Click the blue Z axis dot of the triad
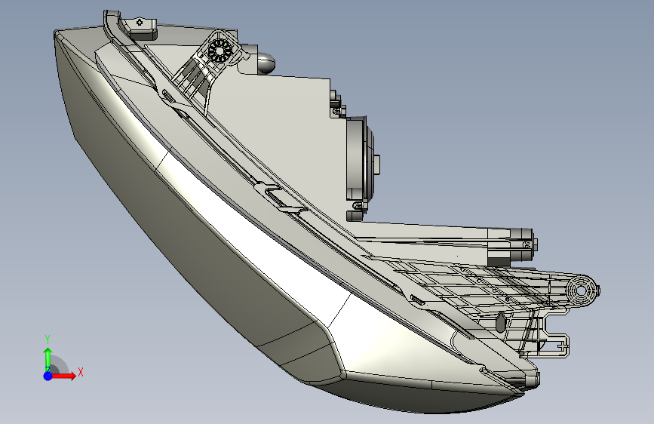654x424 pixels. pyautogui.click(x=48, y=376)
